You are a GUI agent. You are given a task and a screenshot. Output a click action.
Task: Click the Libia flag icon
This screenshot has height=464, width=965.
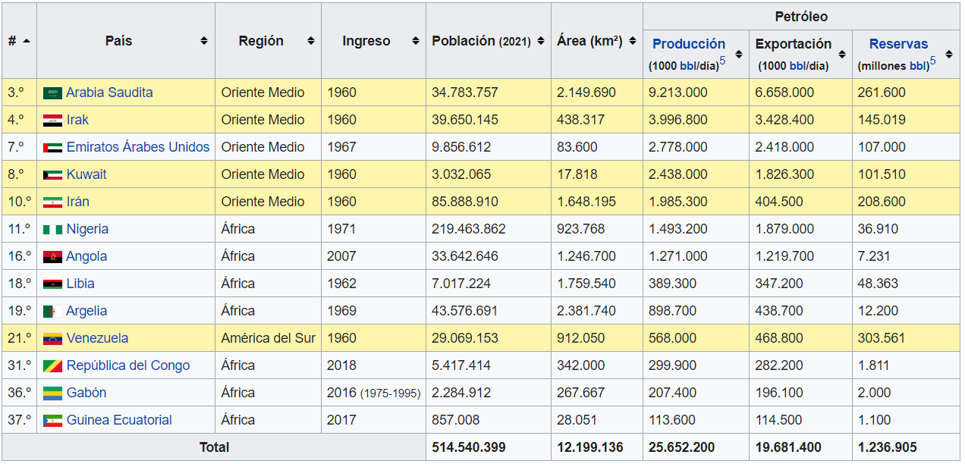point(53,283)
